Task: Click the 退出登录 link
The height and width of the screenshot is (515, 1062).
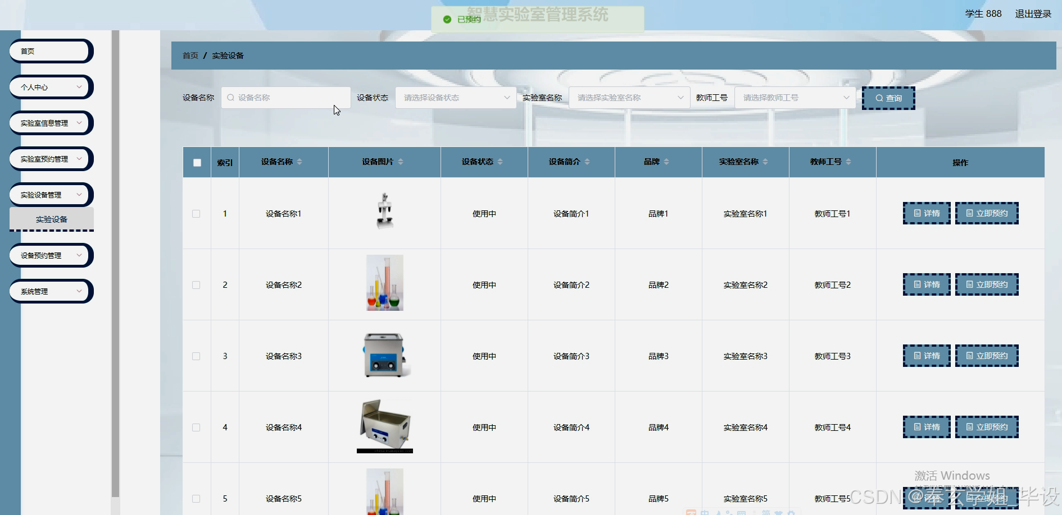Action: pyautogui.click(x=1033, y=13)
